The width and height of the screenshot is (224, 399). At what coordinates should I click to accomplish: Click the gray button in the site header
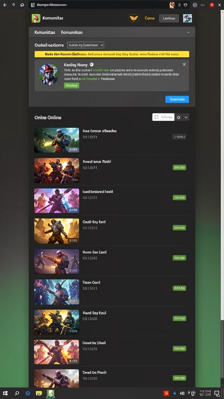pos(169,18)
